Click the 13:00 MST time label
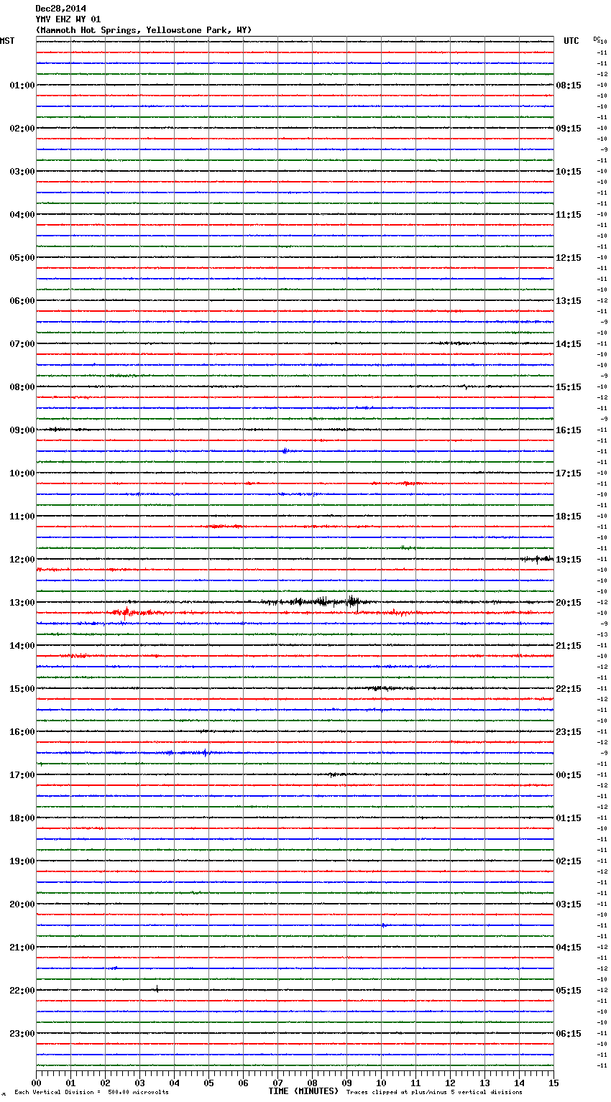Viewport: 611px width, 1102px height. [22, 603]
